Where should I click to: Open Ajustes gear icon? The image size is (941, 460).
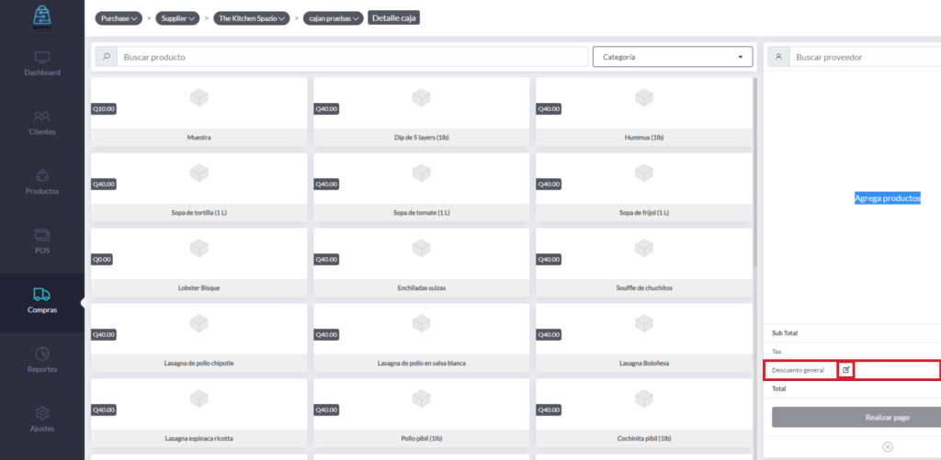[42, 413]
